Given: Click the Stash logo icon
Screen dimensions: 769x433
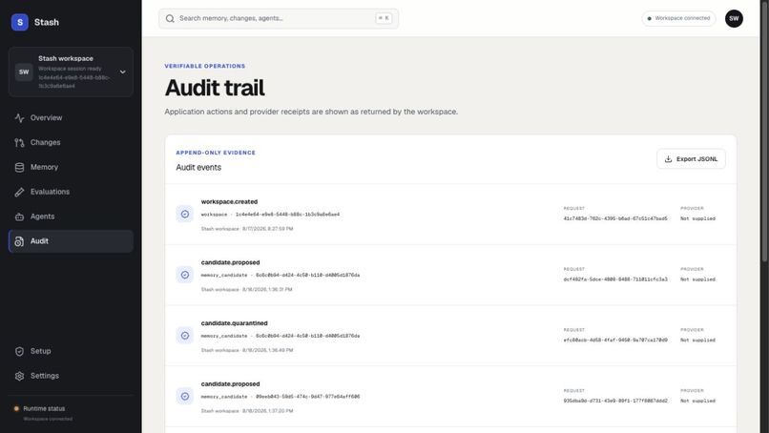Looking at the screenshot, I should [20, 22].
